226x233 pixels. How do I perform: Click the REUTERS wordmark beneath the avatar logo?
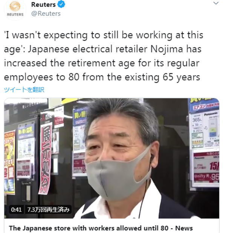point(15,15)
